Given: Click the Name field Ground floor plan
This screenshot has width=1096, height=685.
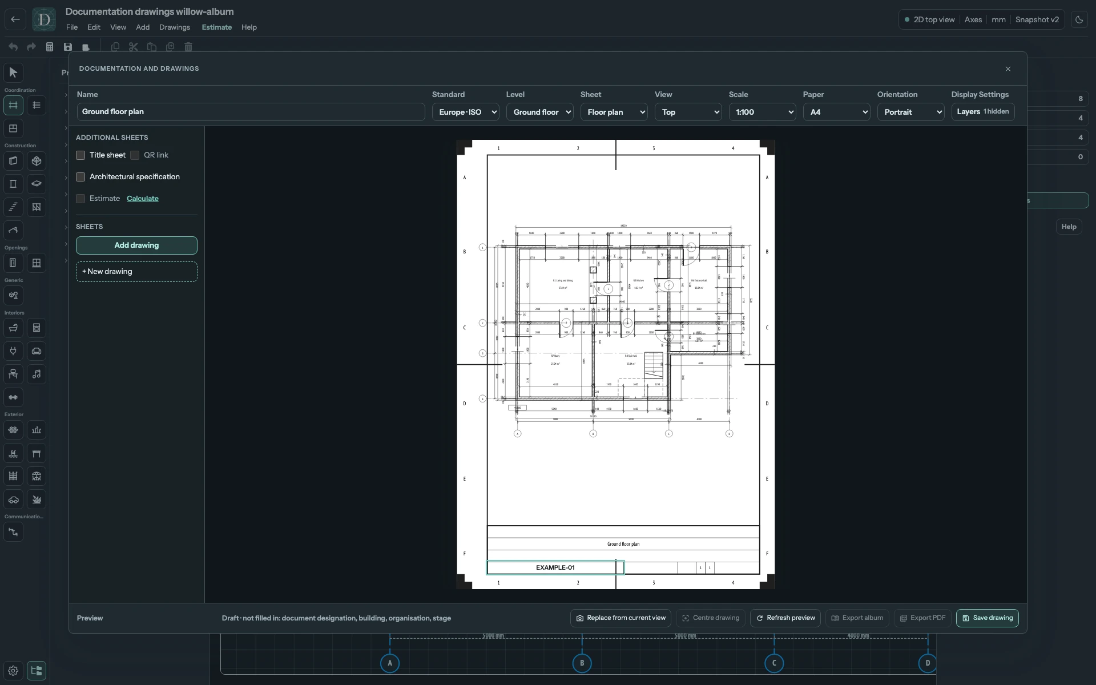Looking at the screenshot, I should (251, 112).
